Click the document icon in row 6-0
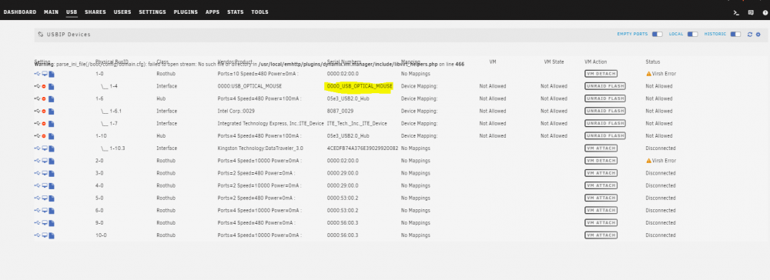The width and height of the screenshot is (770, 280). click(51, 210)
